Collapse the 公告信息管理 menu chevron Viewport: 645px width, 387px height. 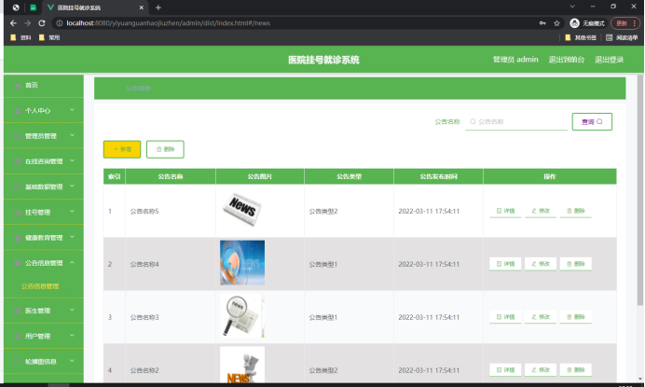pos(72,262)
